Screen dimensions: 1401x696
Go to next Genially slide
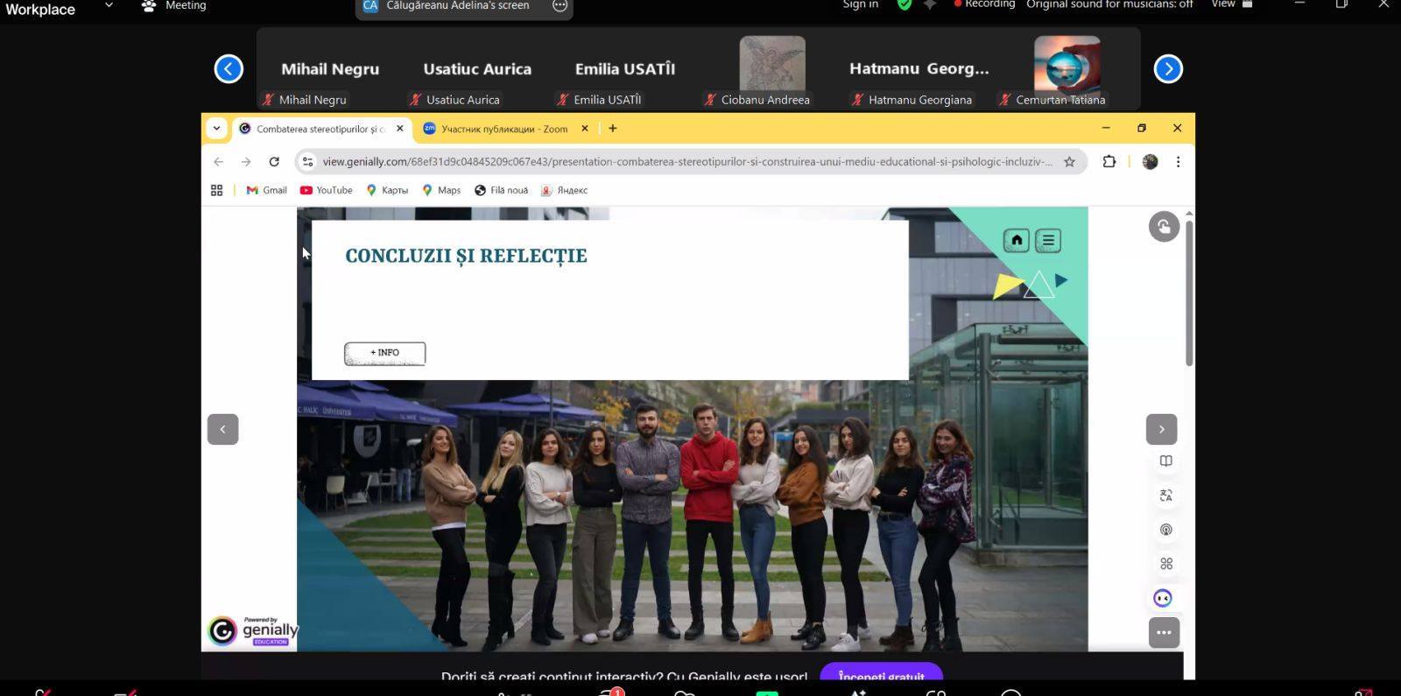(1161, 429)
